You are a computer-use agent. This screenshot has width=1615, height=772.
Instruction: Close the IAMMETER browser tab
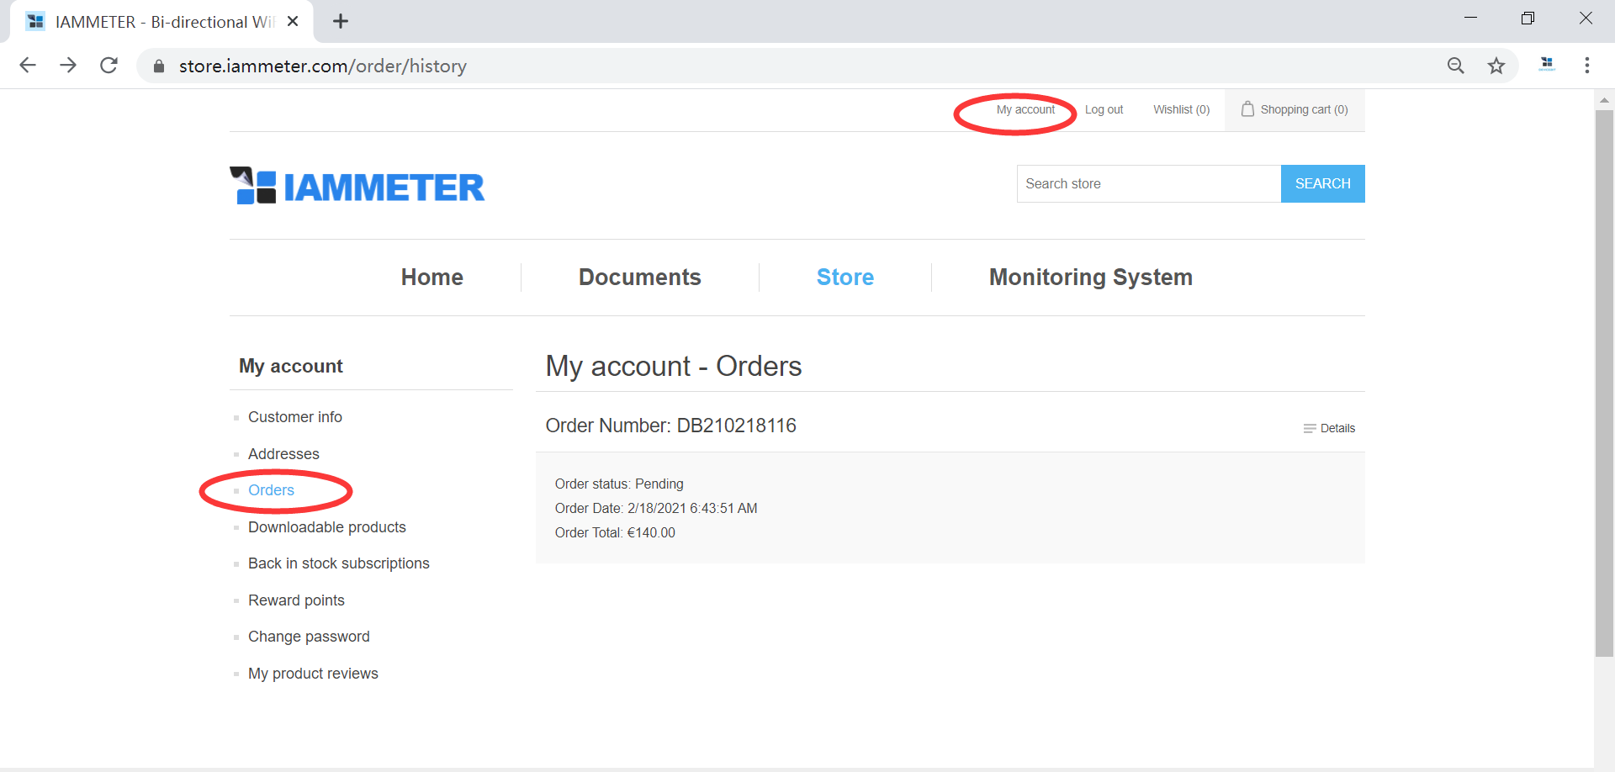tap(293, 22)
